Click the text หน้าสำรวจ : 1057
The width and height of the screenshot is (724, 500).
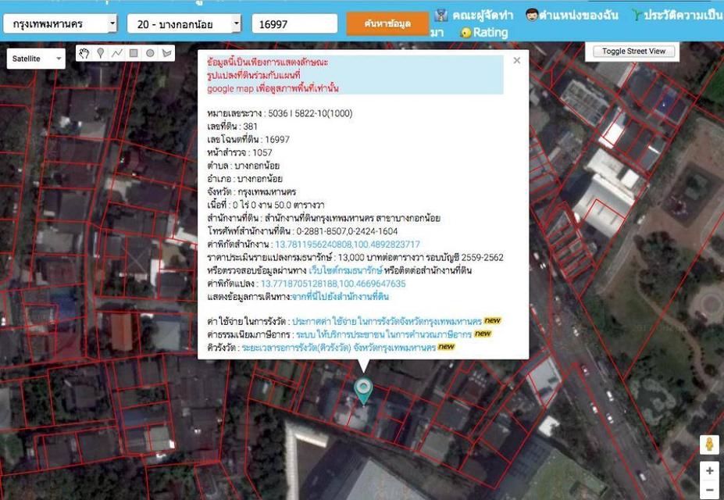click(240, 152)
